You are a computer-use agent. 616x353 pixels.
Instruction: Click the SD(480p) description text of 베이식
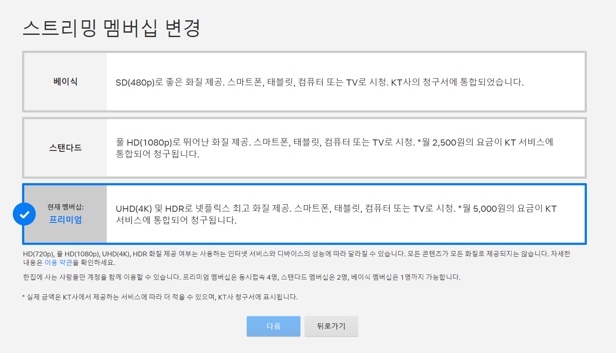pos(319,82)
